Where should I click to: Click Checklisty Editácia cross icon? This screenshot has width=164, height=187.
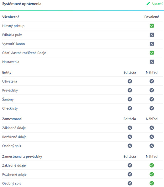click(130, 108)
